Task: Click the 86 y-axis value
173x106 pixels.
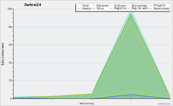Action: pos(10,27)
